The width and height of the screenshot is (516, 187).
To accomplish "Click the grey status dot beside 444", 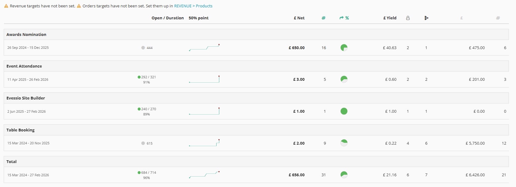I will (x=143, y=48).
